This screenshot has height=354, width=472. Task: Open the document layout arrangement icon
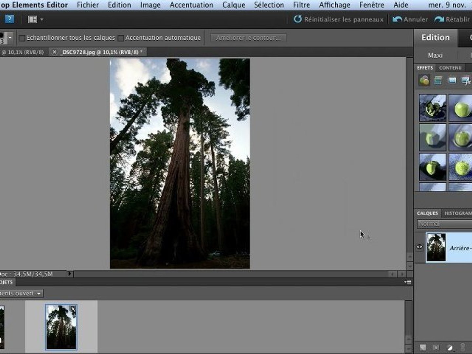tap(32, 19)
